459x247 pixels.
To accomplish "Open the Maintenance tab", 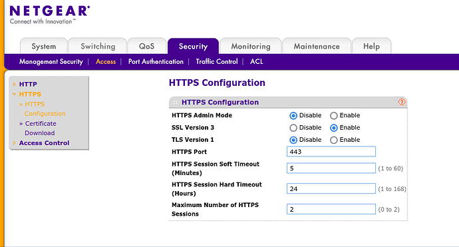I will (x=317, y=46).
